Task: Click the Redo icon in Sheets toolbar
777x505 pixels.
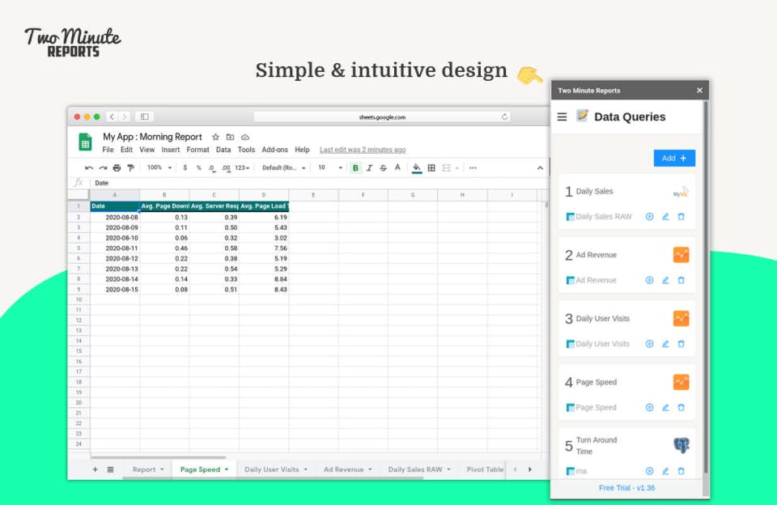Action: pos(103,168)
